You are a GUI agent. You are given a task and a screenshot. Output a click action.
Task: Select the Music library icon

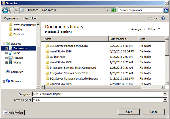click(x=10, y=53)
